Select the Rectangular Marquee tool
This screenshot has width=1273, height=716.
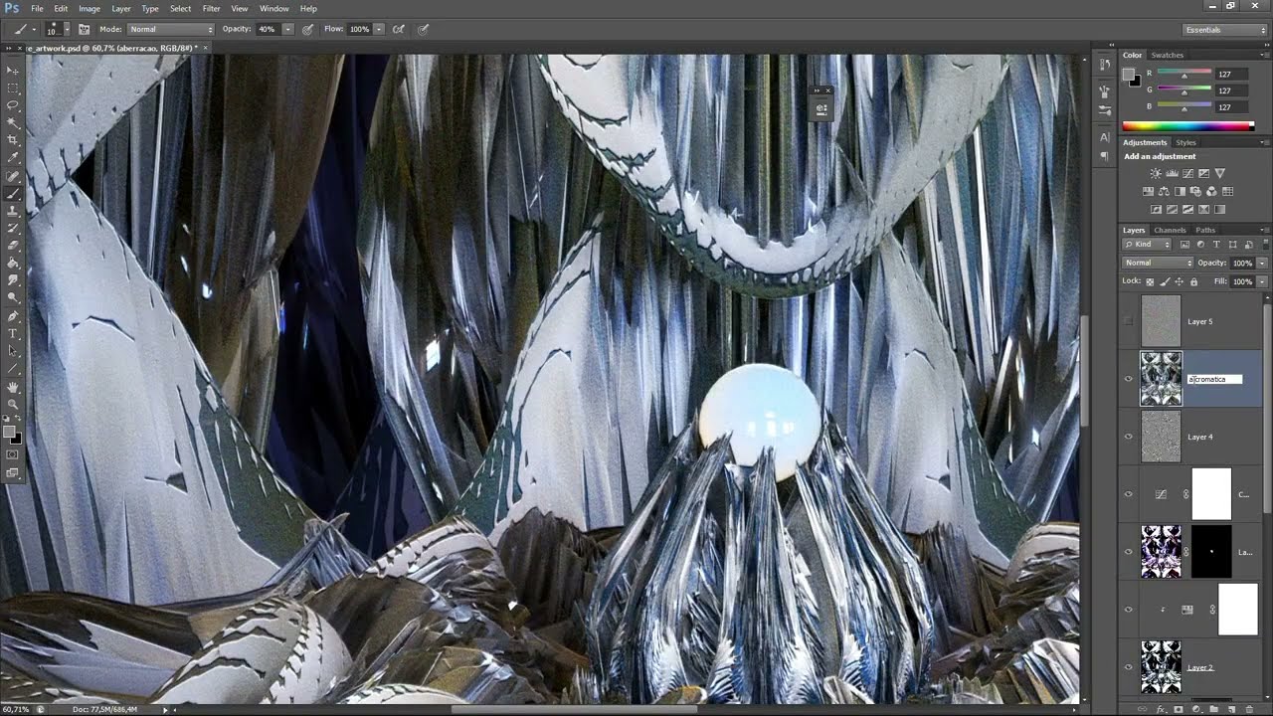click(13, 88)
